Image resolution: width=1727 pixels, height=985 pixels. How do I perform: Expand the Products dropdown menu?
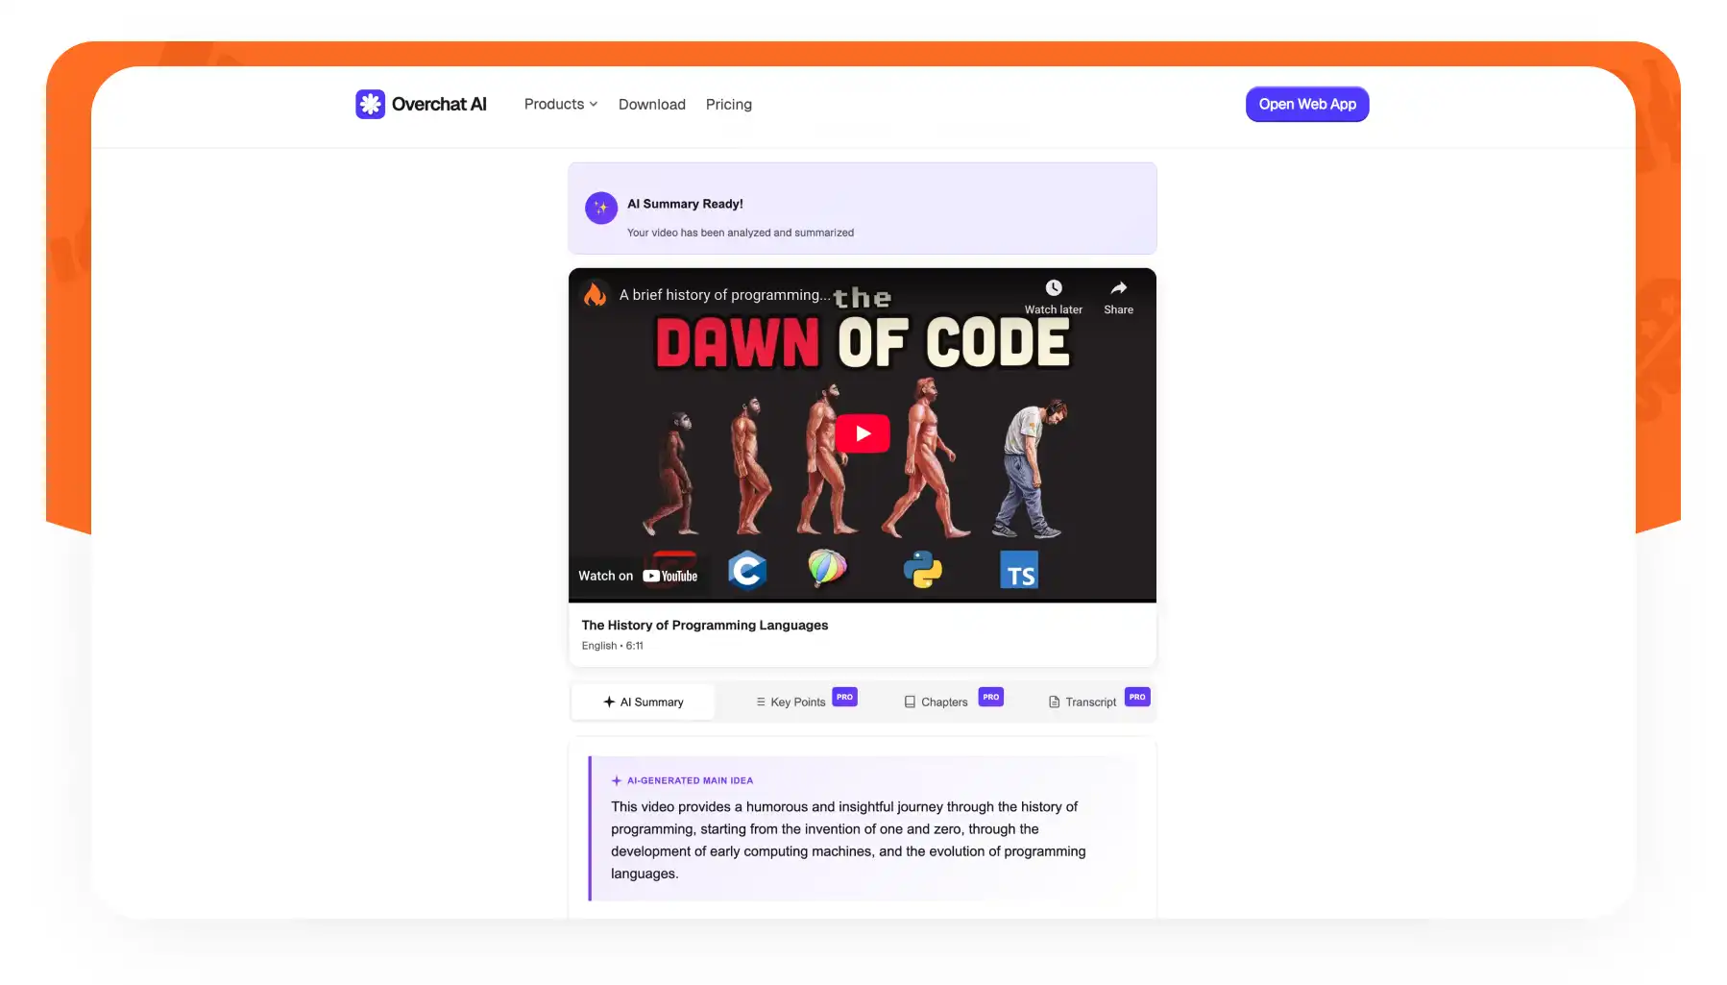click(x=561, y=104)
